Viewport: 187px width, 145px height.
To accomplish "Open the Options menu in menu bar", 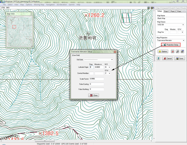I will [x=29, y=5].
